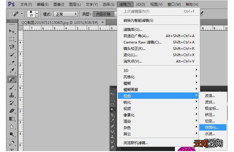Expand the 模糊 submenu
The width and height of the screenshot is (234, 152).
(x=159, y=83)
